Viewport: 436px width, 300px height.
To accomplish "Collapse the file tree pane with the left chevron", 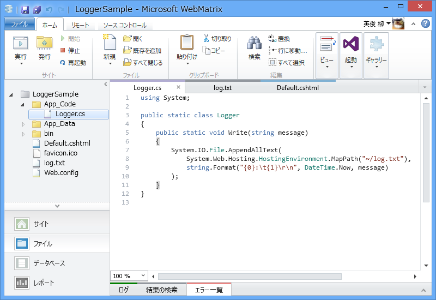I will (106, 84).
